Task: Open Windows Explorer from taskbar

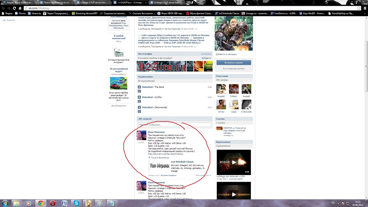Action: pyautogui.click(x=16, y=203)
